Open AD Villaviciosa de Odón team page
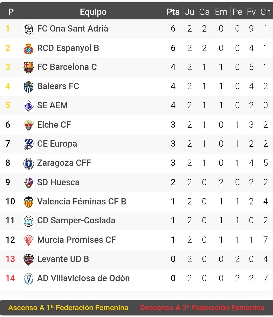The image size is (273, 317). click(x=83, y=278)
